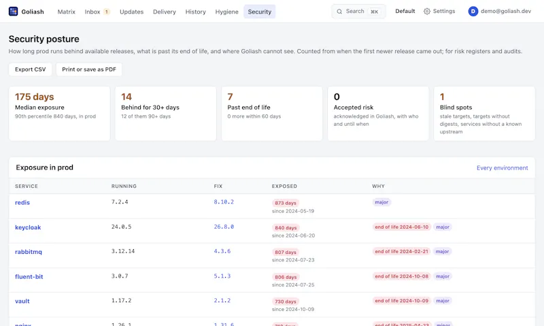Image resolution: width=544 pixels, height=326 pixels.
Task: Open the rabbitmq service link
Action: click(29, 252)
